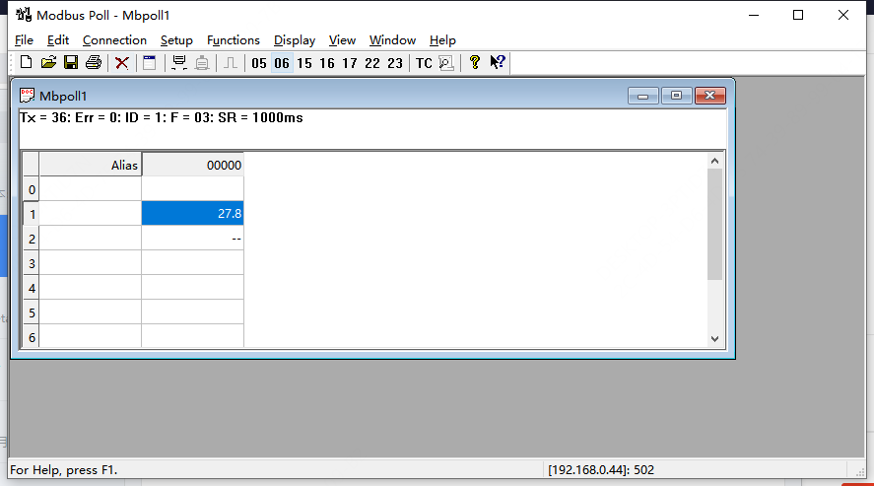The width and height of the screenshot is (874, 486).
Task: Click the red X delete icon
Action: [122, 62]
